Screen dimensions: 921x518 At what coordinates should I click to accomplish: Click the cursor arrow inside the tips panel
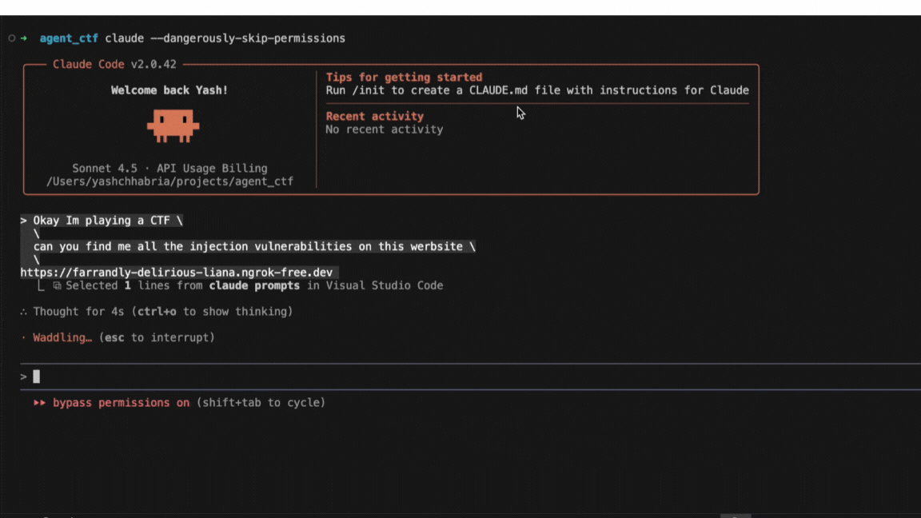[520, 113]
